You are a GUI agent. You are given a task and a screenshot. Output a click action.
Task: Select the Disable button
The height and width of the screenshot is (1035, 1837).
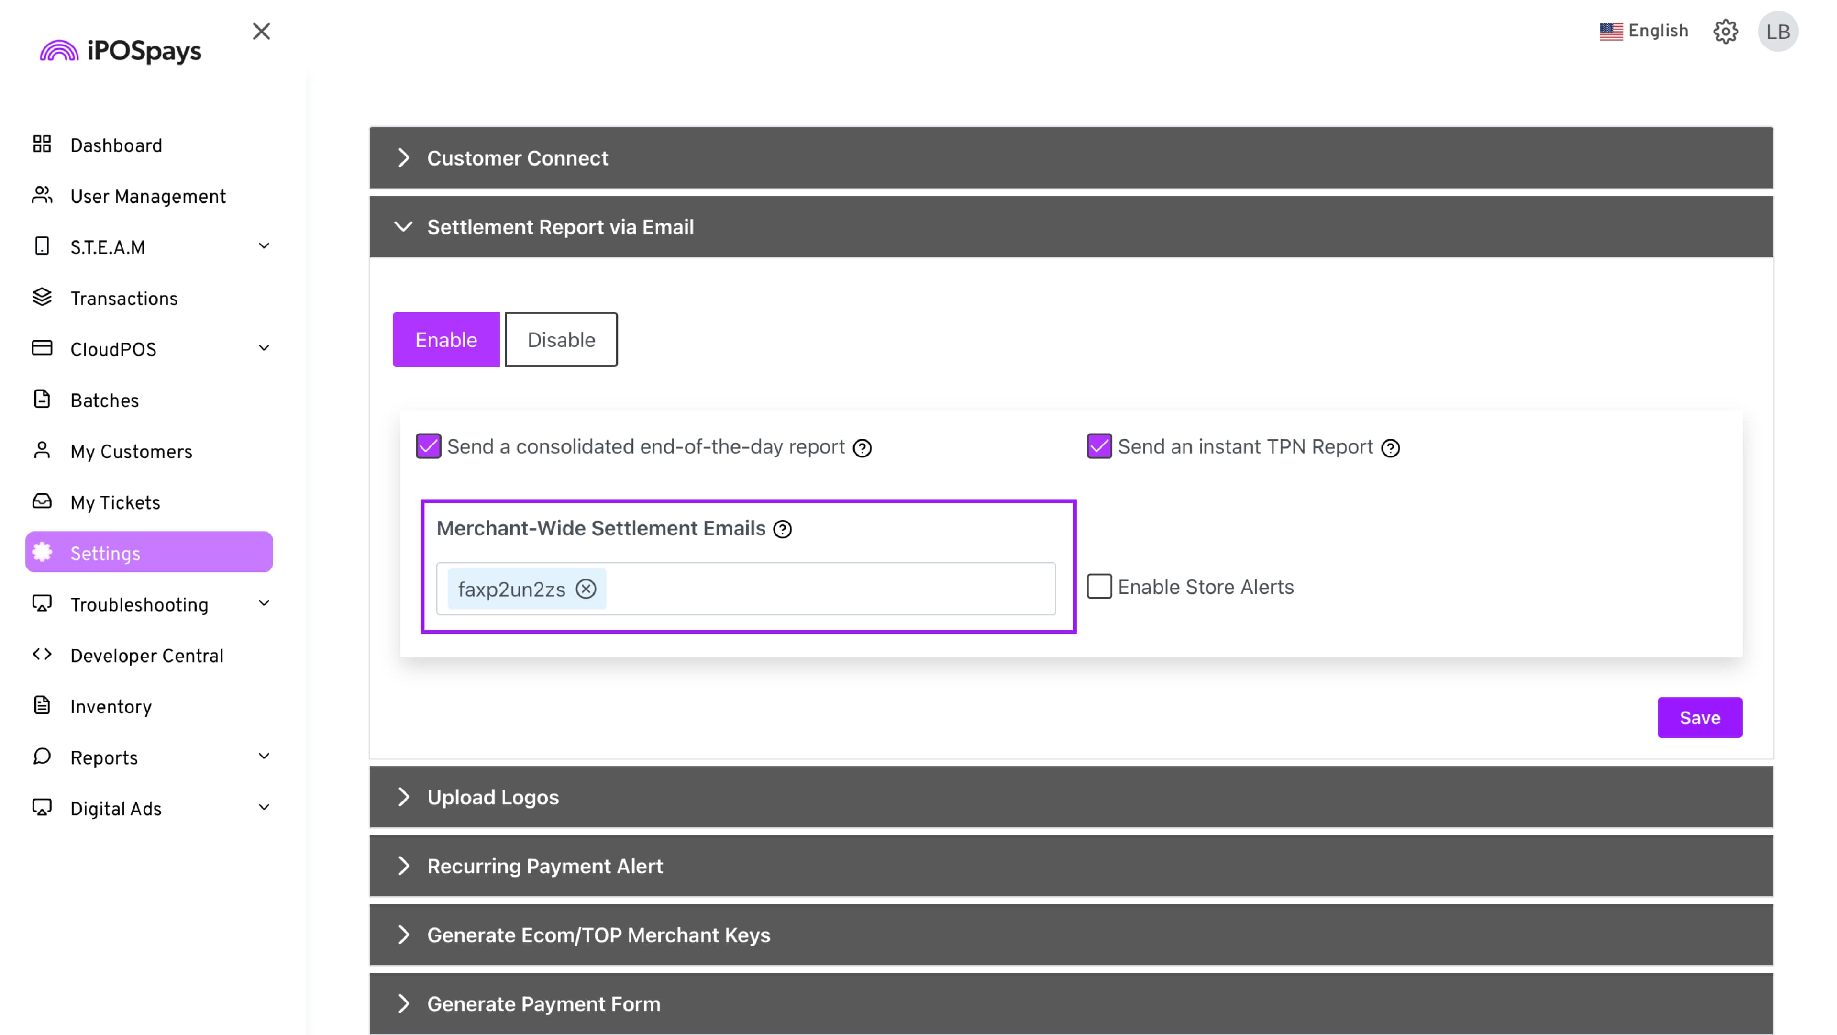tap(561, 340)
